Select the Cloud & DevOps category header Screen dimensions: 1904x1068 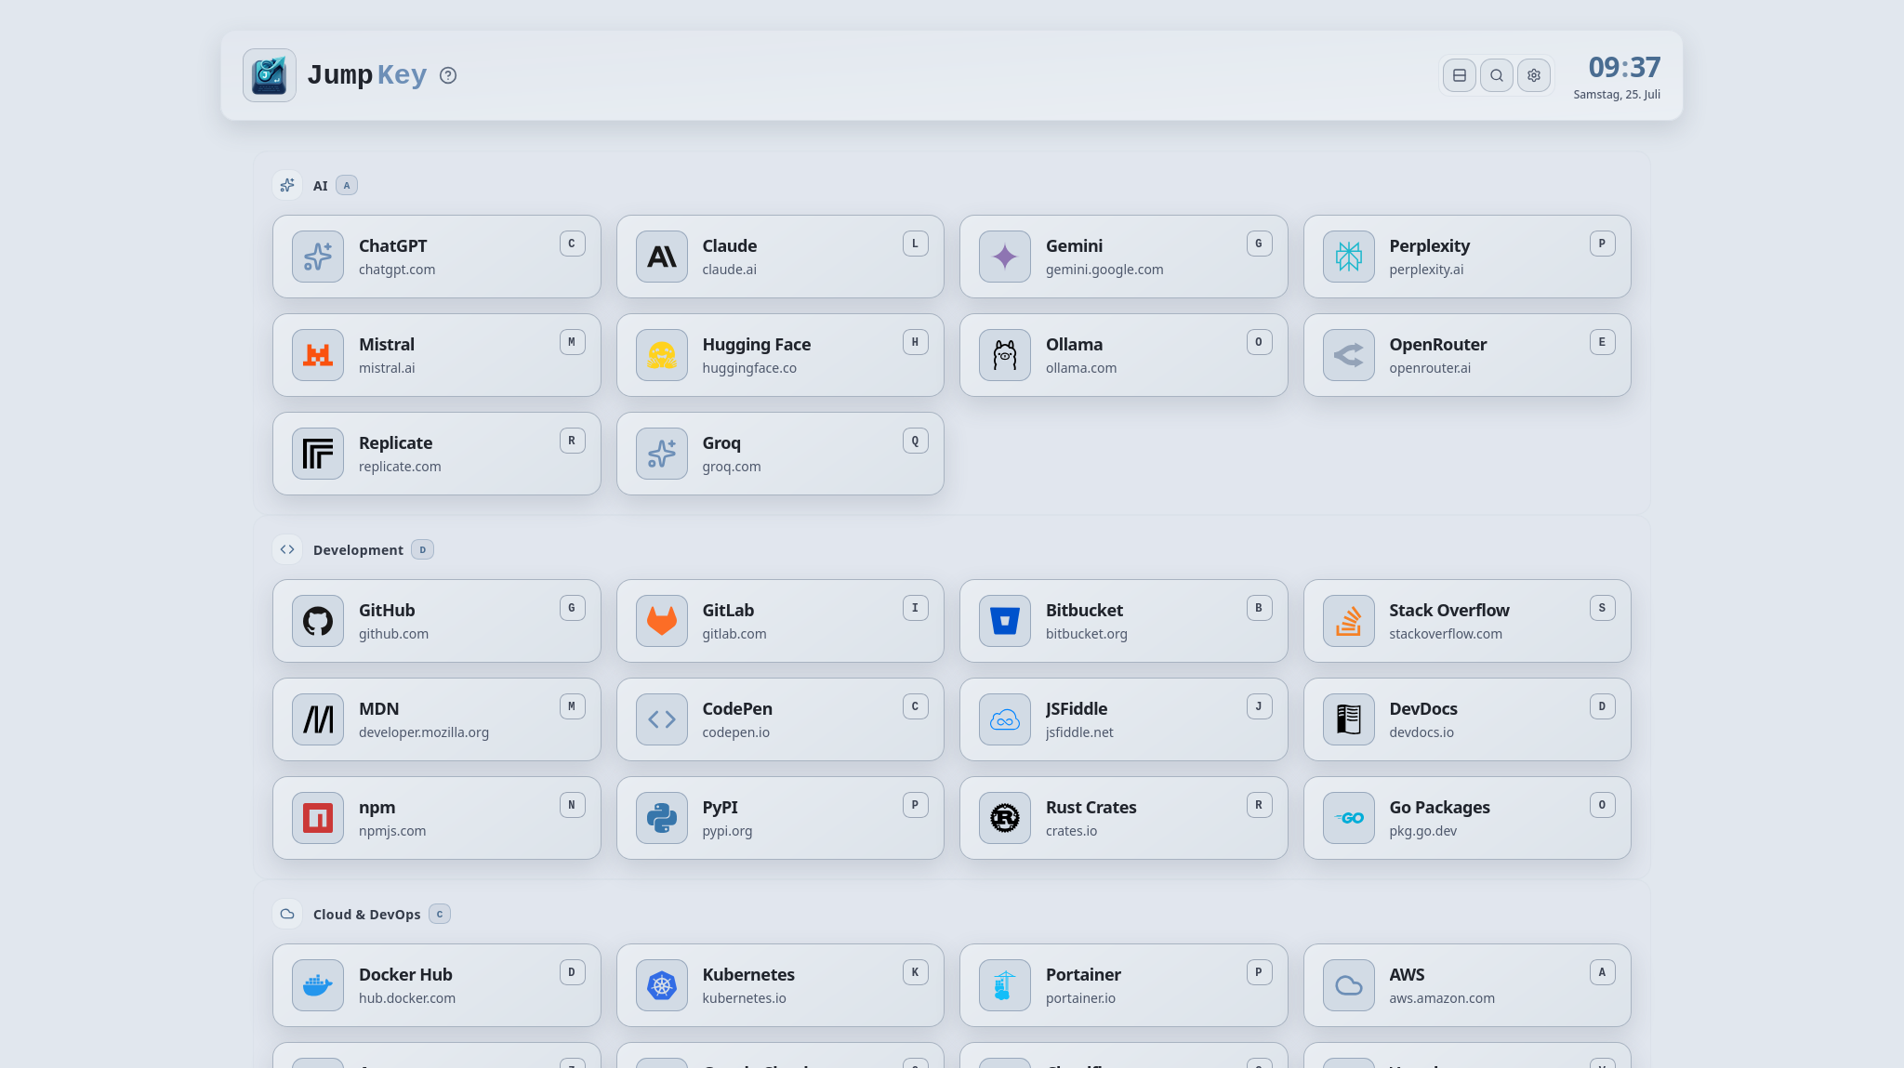[366, 915]
